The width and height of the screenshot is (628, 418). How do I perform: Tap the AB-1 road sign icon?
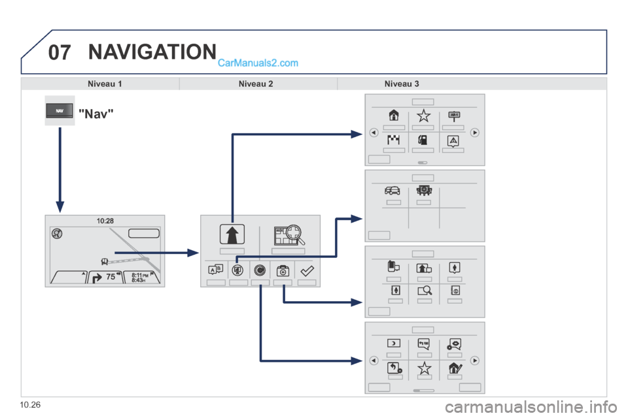tap(454, 116)
